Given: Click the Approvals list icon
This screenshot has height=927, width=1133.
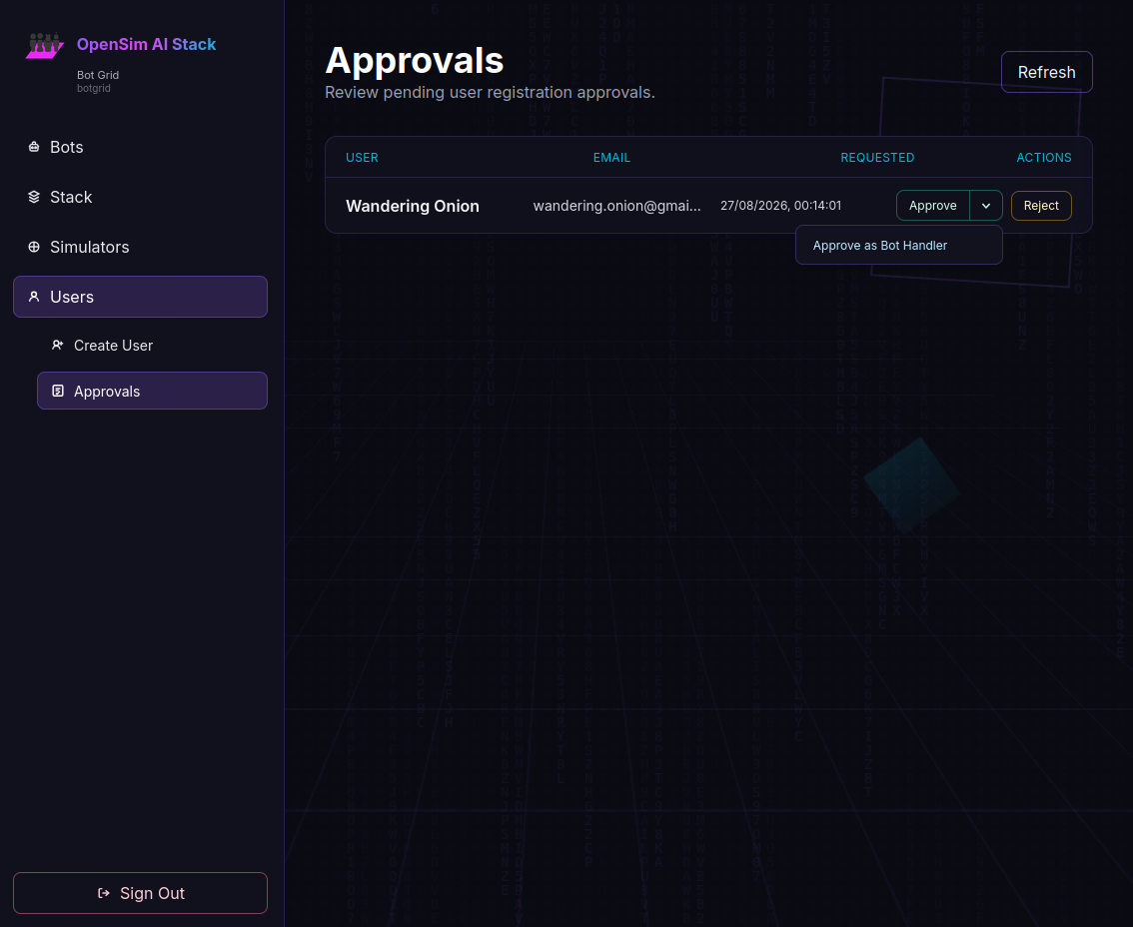Looking at the screenshot, I should (58, 391).
